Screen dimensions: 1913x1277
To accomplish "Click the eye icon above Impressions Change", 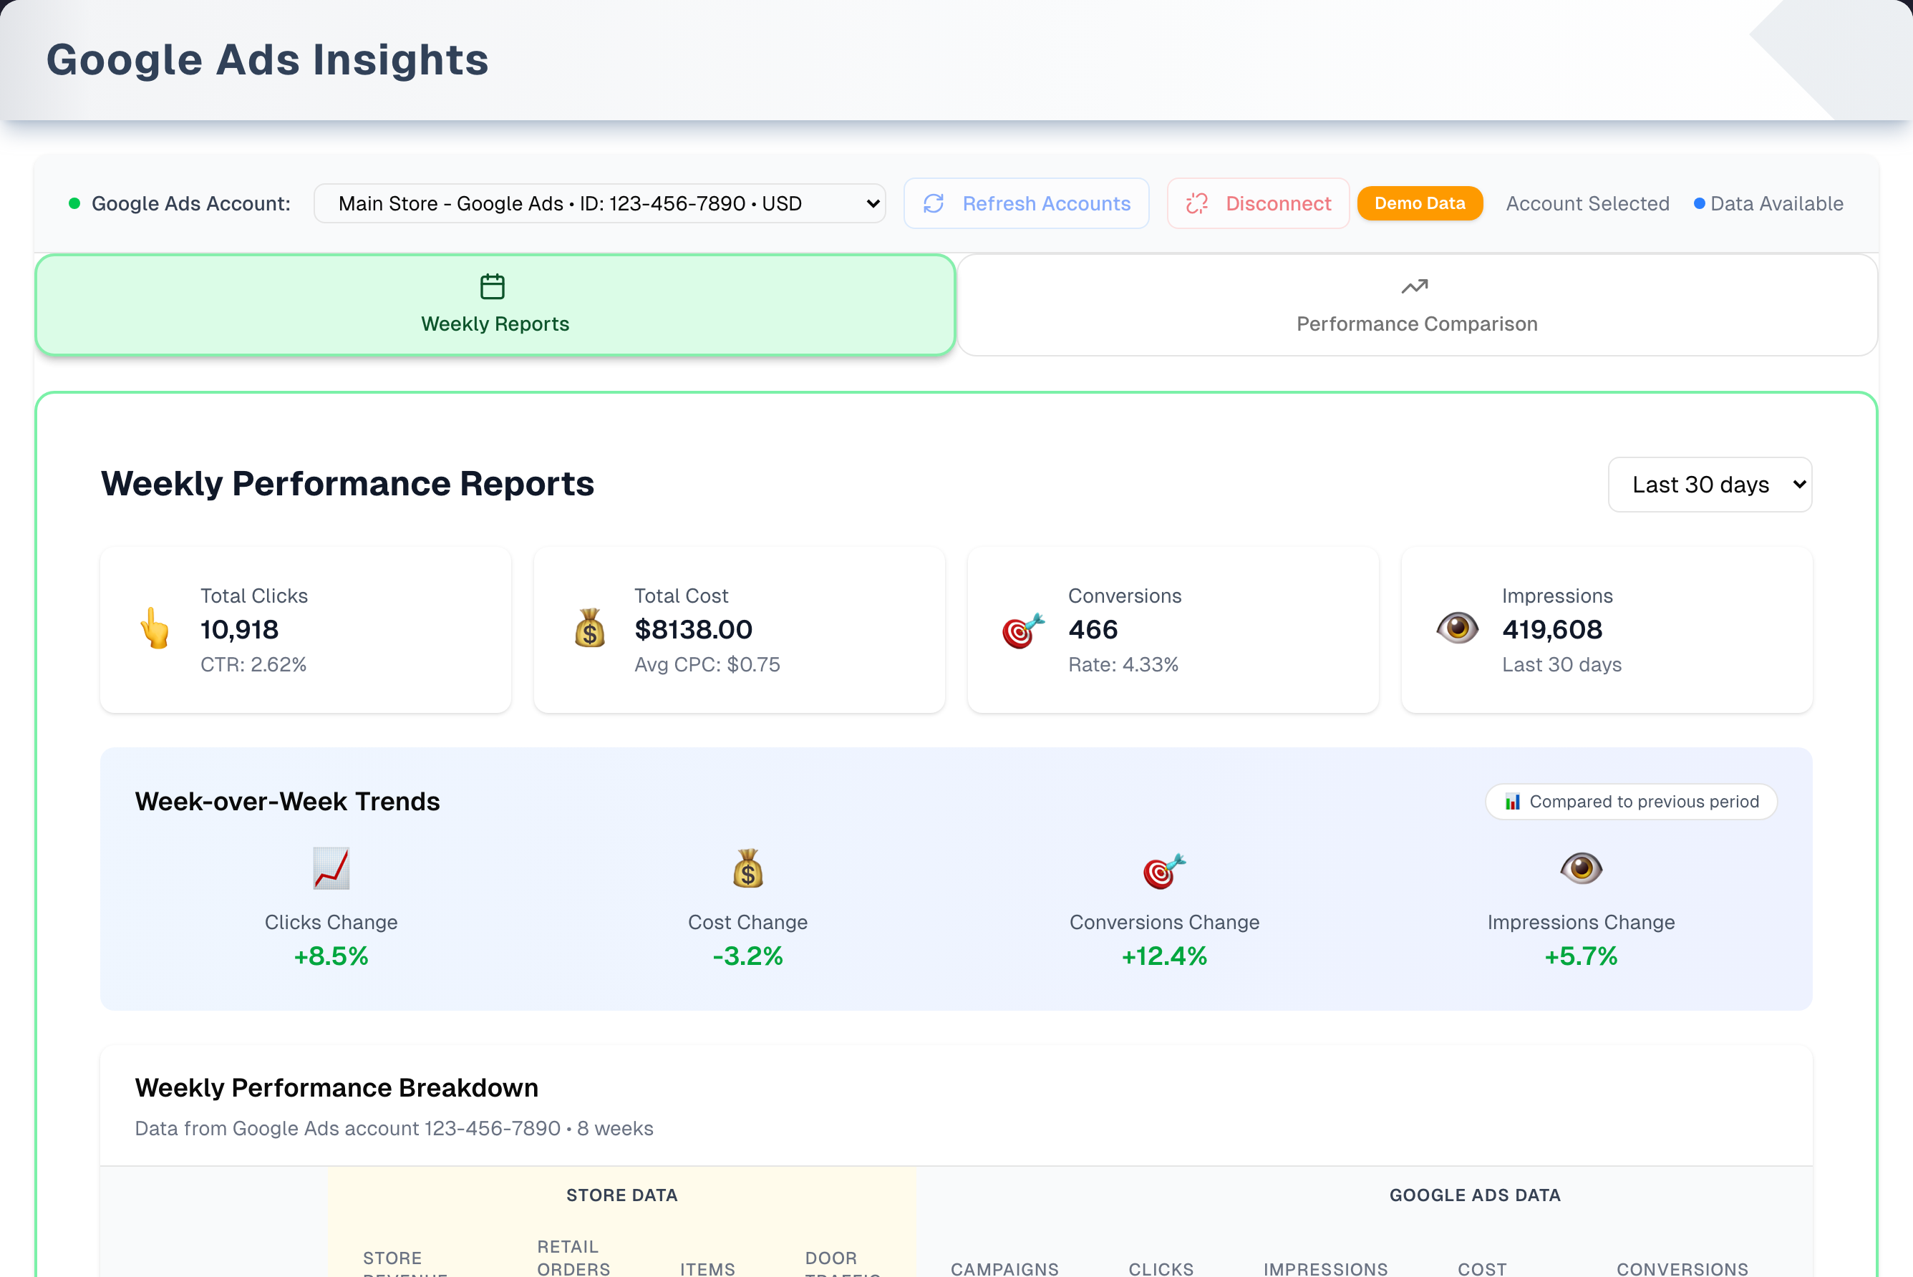I will click(1582, 868).
